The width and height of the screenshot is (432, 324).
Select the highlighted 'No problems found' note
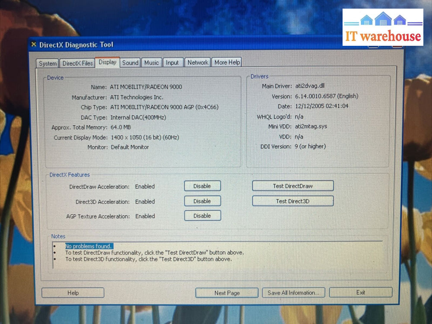click(x=89, y=246)
